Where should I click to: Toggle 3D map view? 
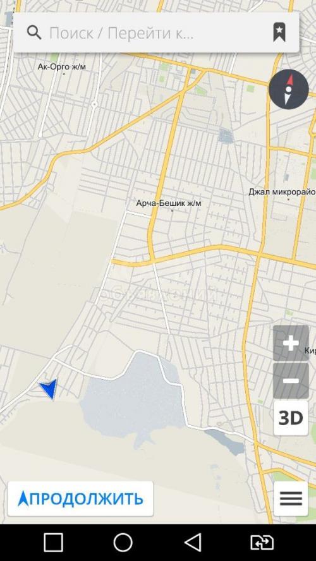291,418
